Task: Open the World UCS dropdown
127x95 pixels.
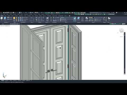Action: click(56, 21)
